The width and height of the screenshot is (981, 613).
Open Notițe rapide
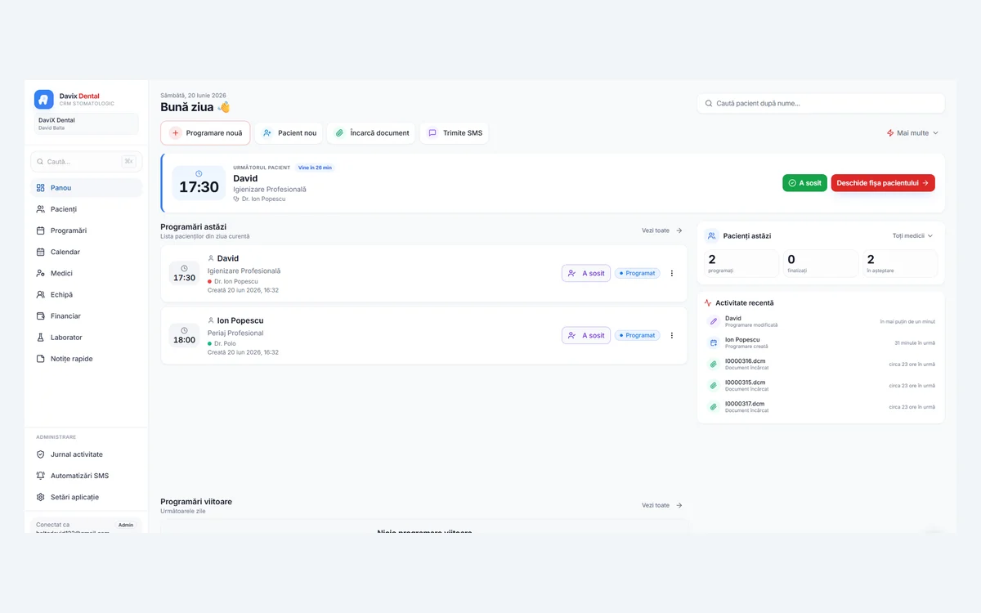(x=87, y=358)
